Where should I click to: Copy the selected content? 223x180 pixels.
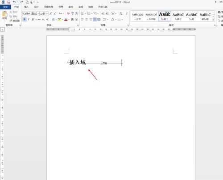tap(13, 17)
